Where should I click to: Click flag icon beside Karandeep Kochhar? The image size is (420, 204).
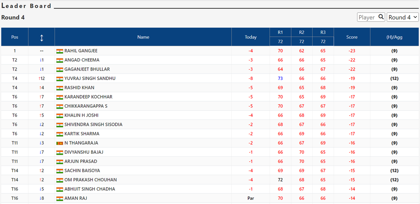(59, 97)
